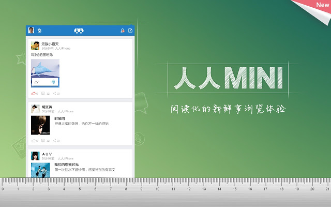Viewport: 331px width, 207px height.
Task: Open 豌豆黄's avatar
Action: 35,109
